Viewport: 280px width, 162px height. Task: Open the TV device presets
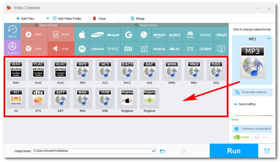point(221,49)
